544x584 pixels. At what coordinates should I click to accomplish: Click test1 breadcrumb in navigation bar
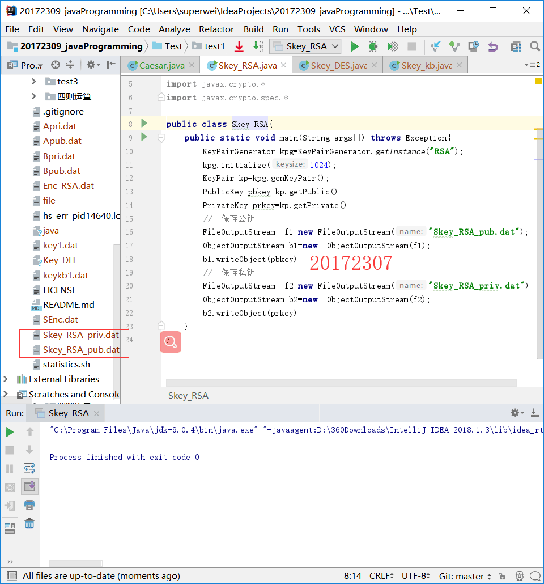click(209, 46)
